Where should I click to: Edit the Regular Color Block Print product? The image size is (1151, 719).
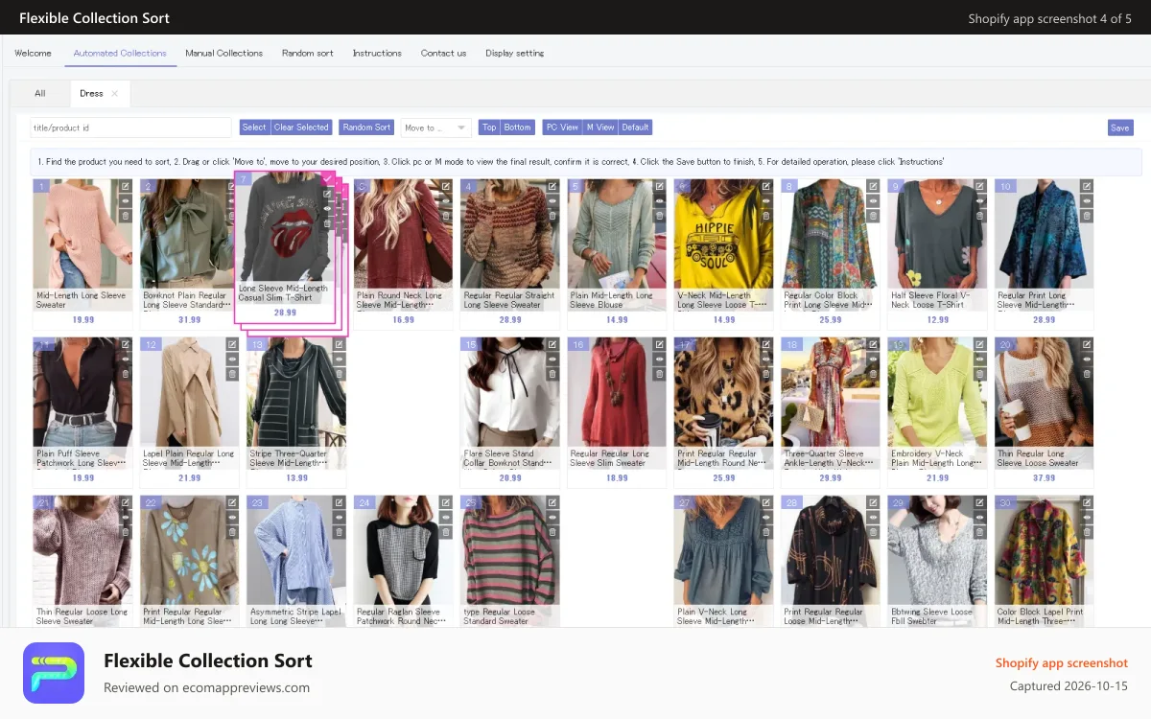[873, 186]
